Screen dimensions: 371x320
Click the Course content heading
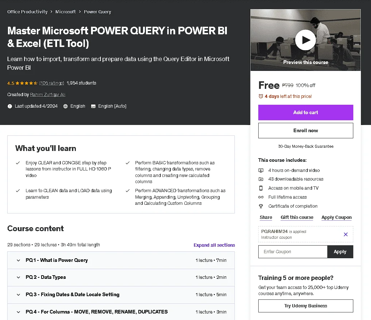[35, 229]
